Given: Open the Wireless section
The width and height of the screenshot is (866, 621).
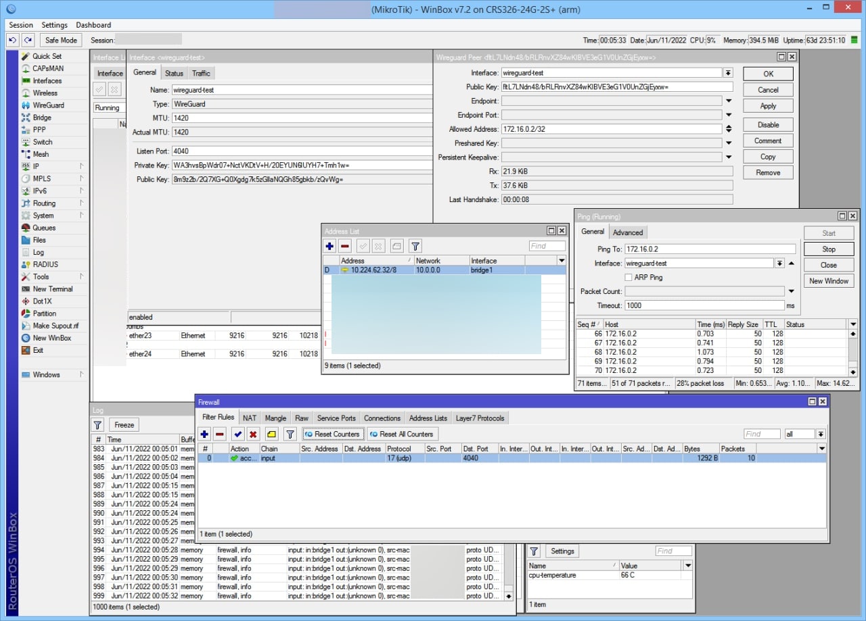Looking at the screenshot, I should click(45, 93).
